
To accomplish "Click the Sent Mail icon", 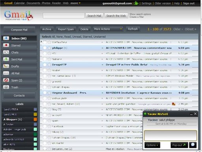I will [x=6, y=59].
